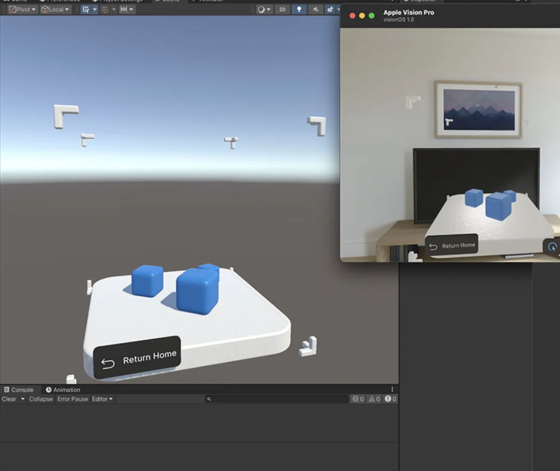
Task: Click the error count icon in Console toolbar
Action: (390, 399)
